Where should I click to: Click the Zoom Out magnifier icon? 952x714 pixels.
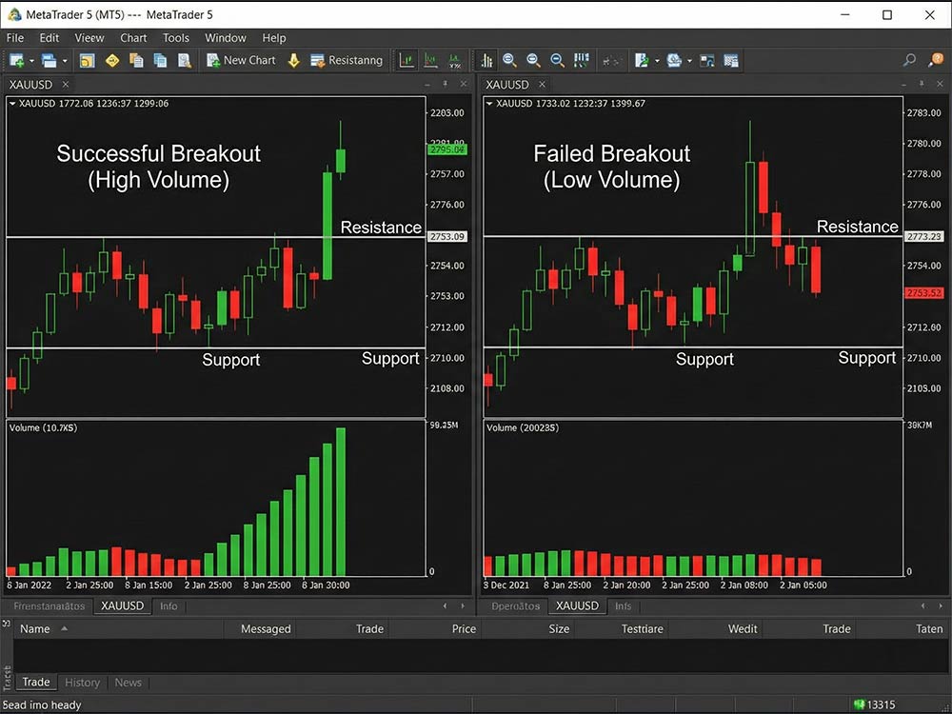pyautogui.click(x=534, y=60)
